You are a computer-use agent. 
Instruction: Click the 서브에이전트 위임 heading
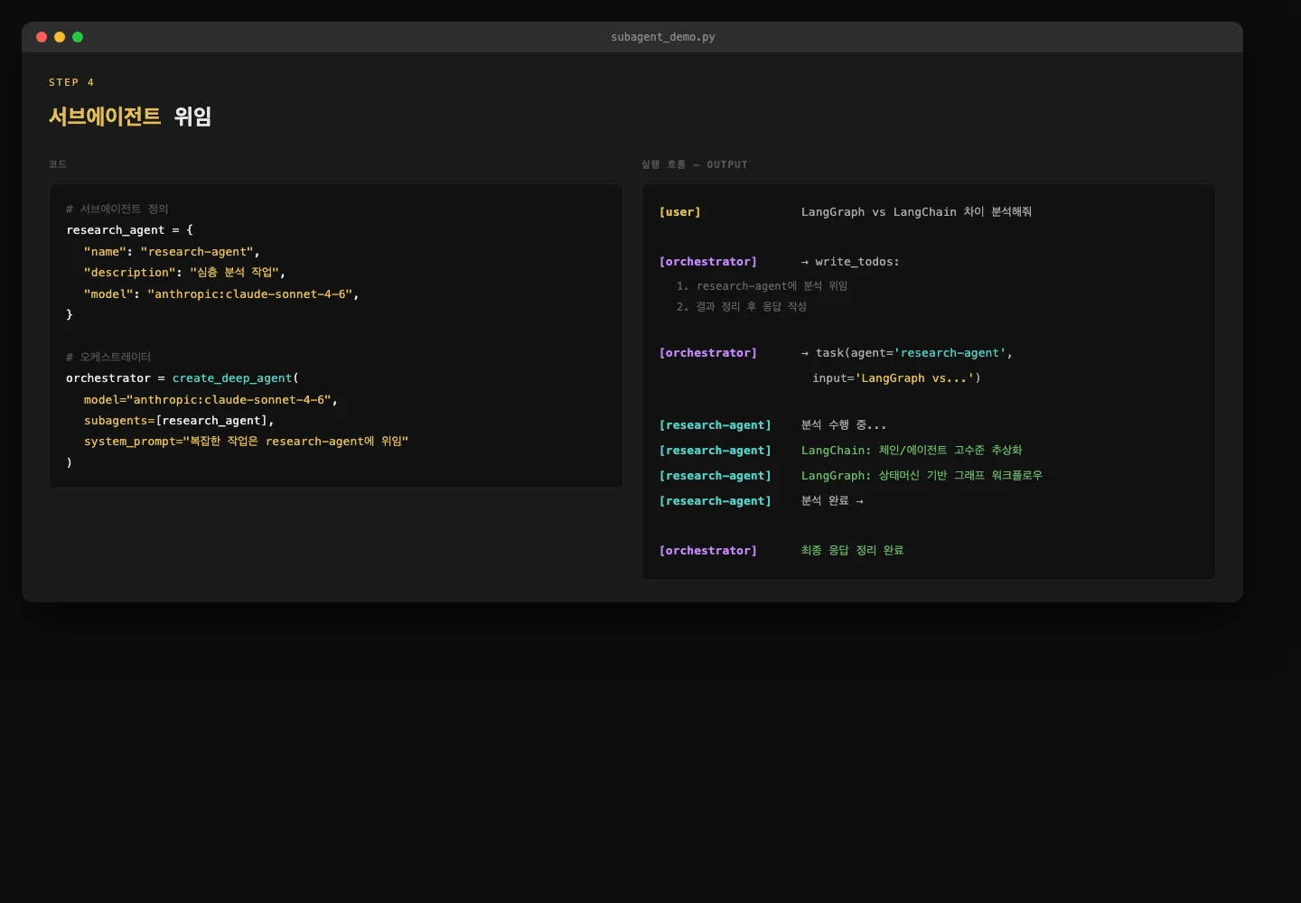pos(130,116)
